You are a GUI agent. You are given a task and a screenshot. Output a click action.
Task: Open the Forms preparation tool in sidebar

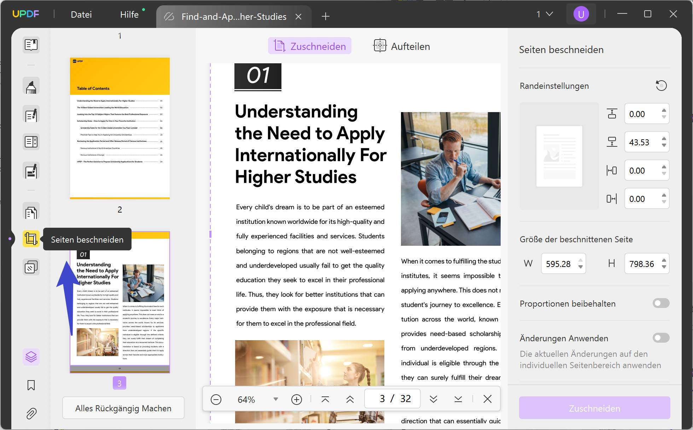click(31, 142)
